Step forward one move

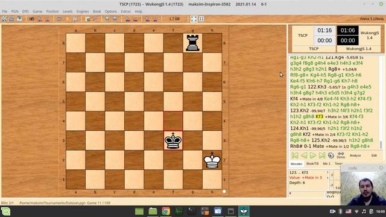tap(313, 156)
